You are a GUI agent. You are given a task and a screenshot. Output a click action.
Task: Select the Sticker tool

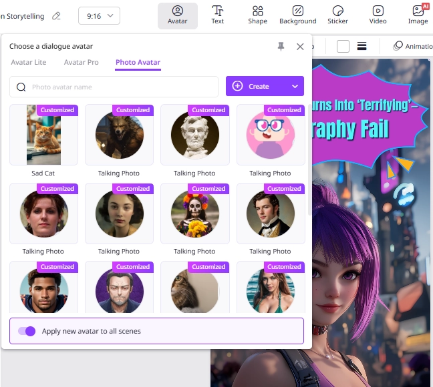(337, 15)
